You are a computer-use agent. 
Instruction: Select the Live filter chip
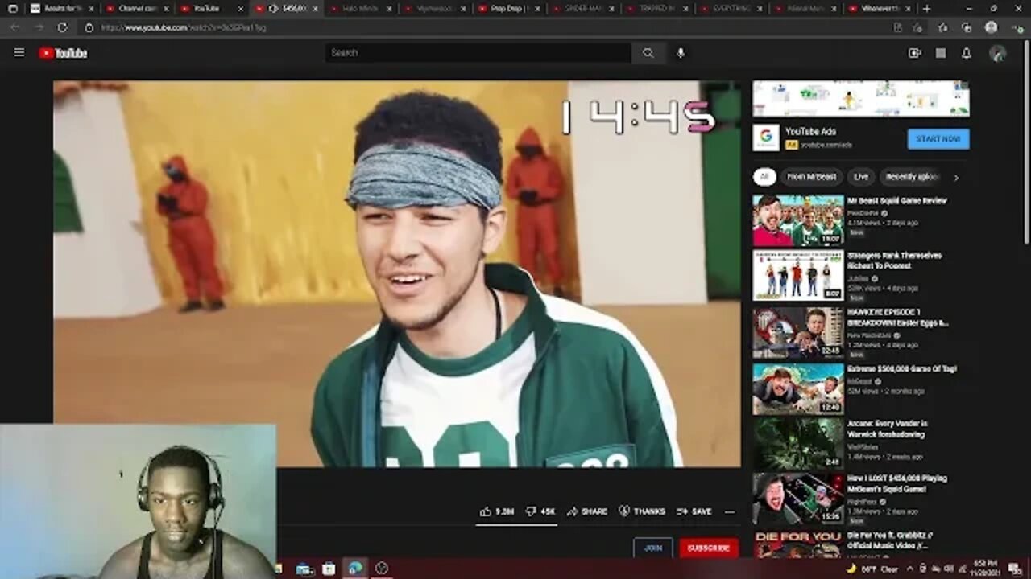pos(861,177)
